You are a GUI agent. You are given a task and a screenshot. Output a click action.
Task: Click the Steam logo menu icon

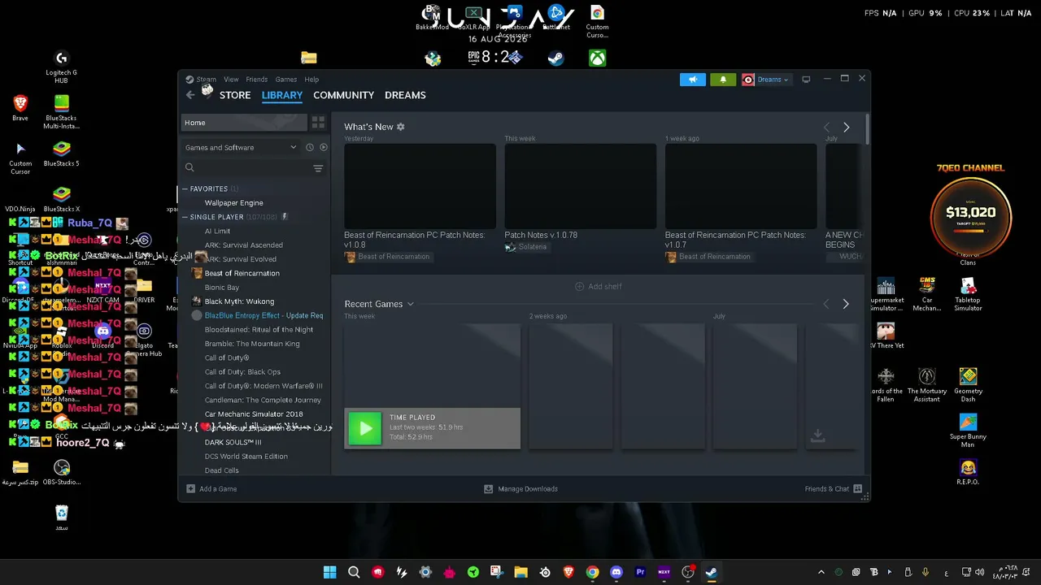pyautogui.click(x=189, y=80)
